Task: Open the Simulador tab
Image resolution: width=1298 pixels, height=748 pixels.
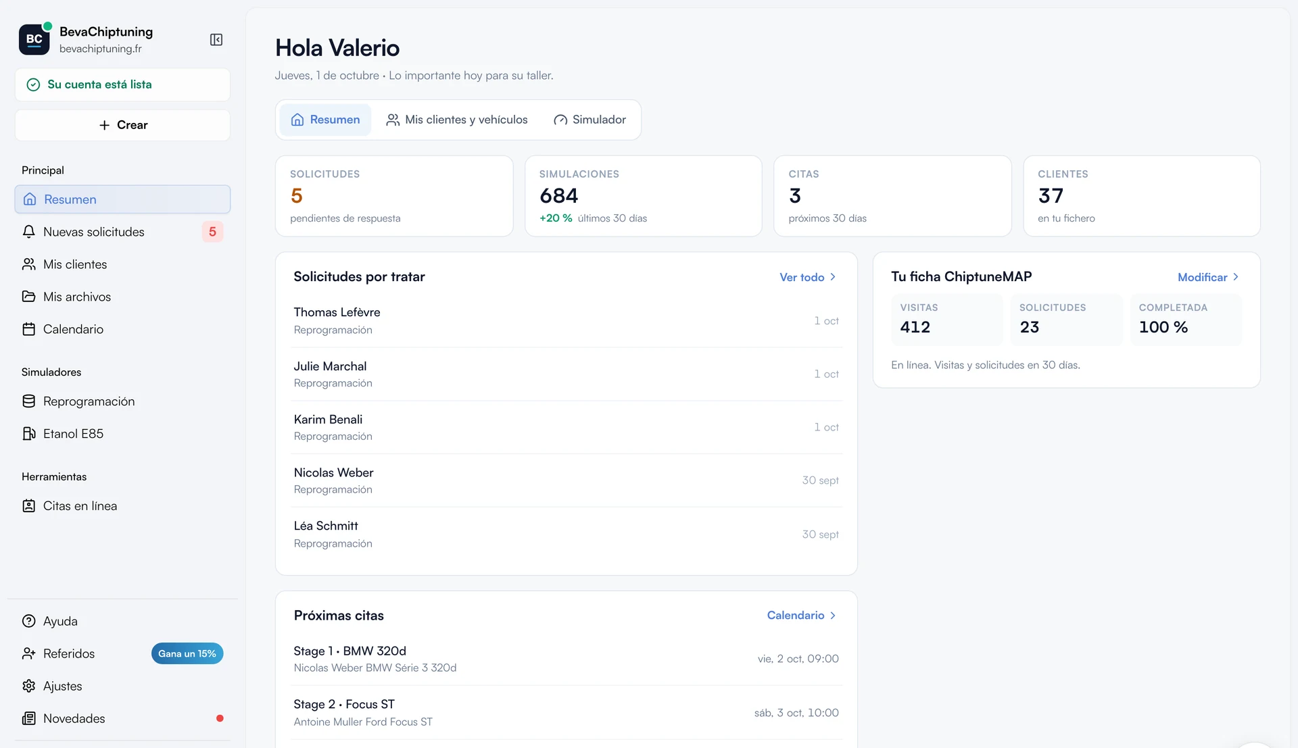Action: click(590, 120)
